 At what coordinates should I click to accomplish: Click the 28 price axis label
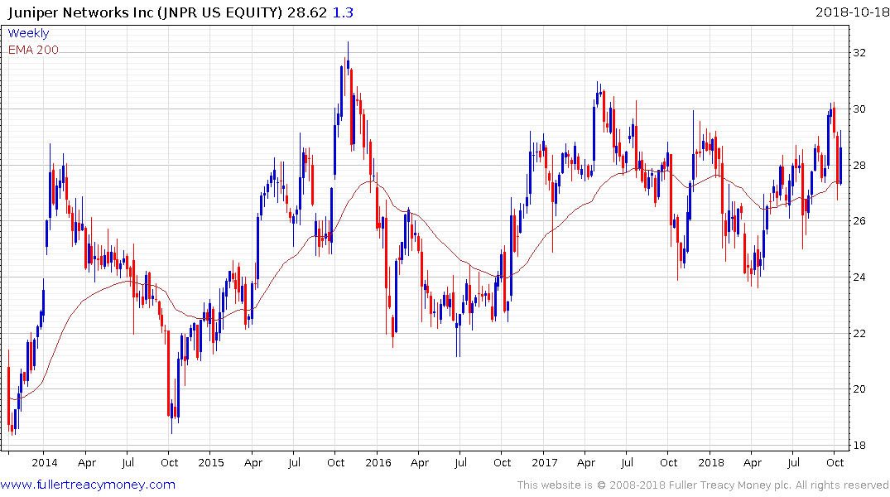click(x=859, y=166)
